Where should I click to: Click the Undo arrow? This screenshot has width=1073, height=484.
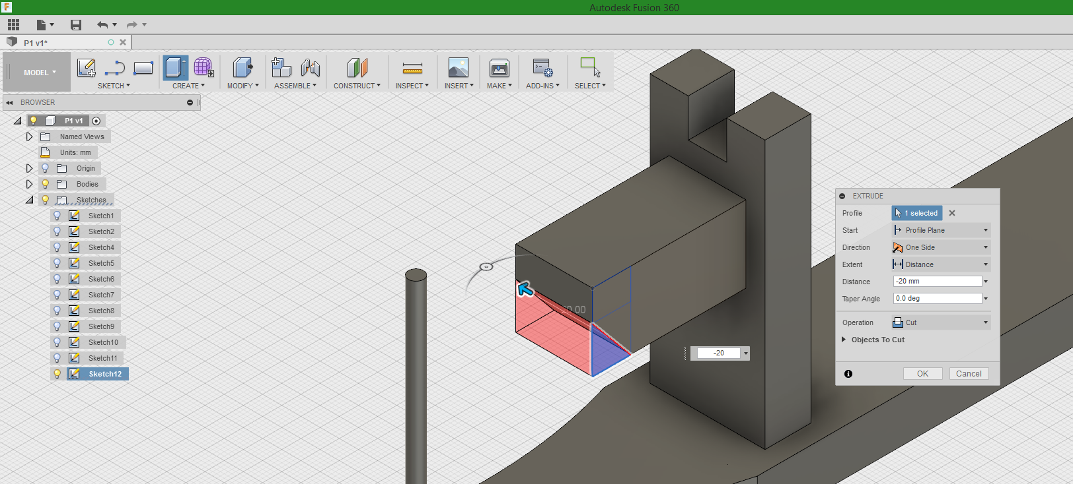pos(102,25)
